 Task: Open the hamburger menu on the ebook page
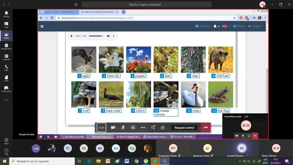pyautogui.click(x=42, y=27)
